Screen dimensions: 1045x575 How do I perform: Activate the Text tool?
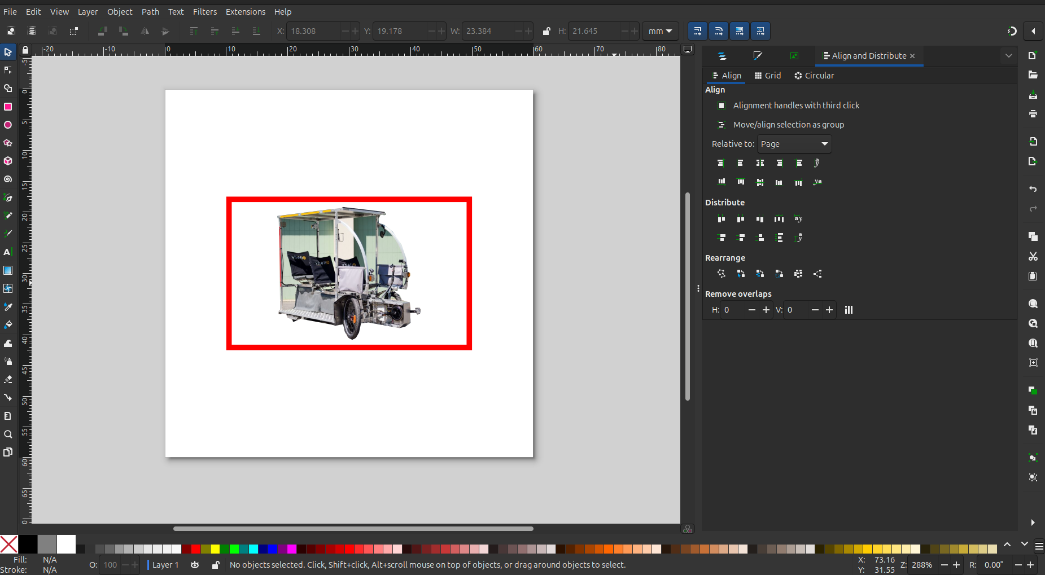(x=8, y=252)
